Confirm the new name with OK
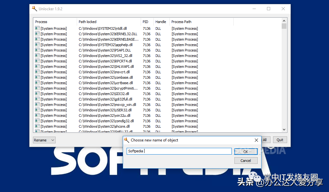The height and width of the screenshot is (192, 329). point(246,151)
